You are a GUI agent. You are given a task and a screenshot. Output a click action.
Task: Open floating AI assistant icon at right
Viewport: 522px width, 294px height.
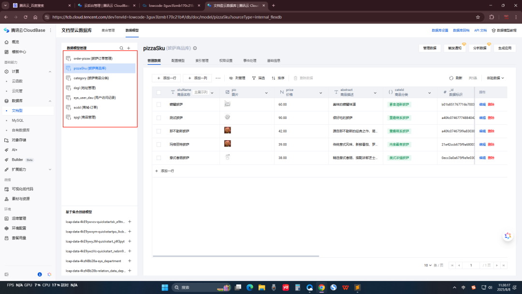click(507, 236)
